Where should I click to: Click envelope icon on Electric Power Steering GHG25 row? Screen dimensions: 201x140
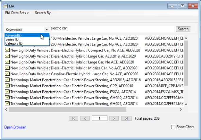pyautogui.click(x=7, y=103)
